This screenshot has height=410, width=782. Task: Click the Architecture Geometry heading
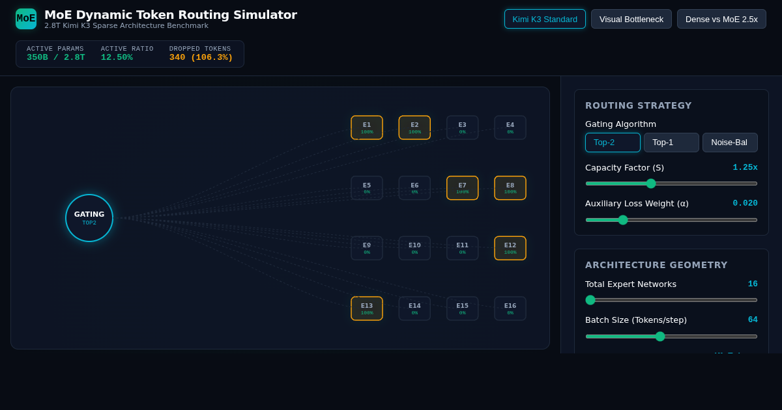656,265
